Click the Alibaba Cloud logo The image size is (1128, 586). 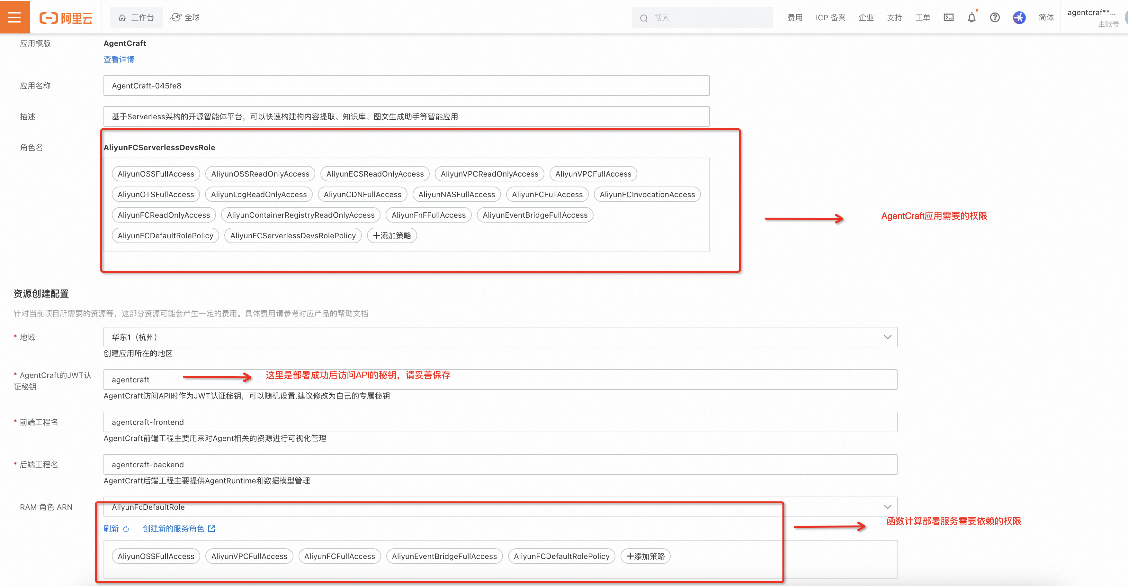coord(66,18)
